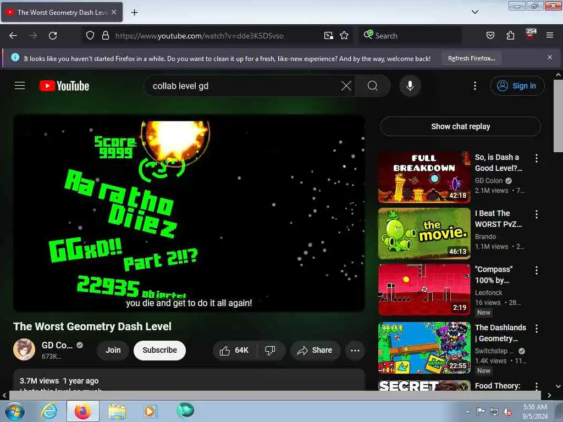Screen dimensions: 563x422
Task: Click on the video player
Action: 189,213
